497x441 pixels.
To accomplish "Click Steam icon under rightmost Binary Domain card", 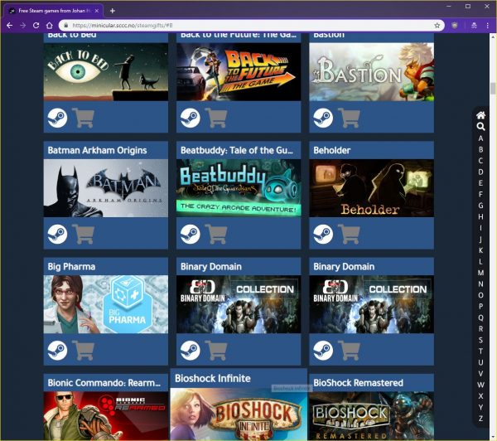I will click(323, 351).
